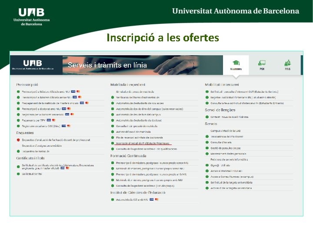313x235 pixels.
Task: Click green shield beside Automodificació de matrícula
Action: pyautogui.click(x=113, y=132)
